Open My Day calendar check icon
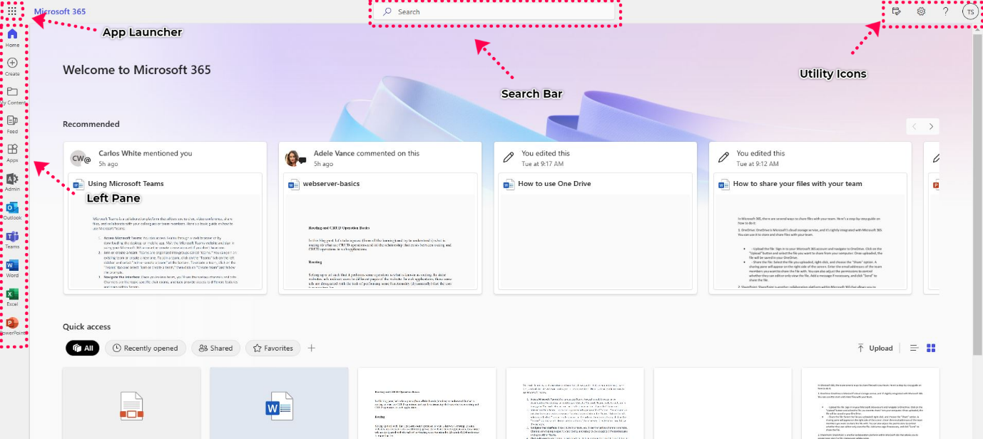The image size is (983, 439). pos(897,11)
